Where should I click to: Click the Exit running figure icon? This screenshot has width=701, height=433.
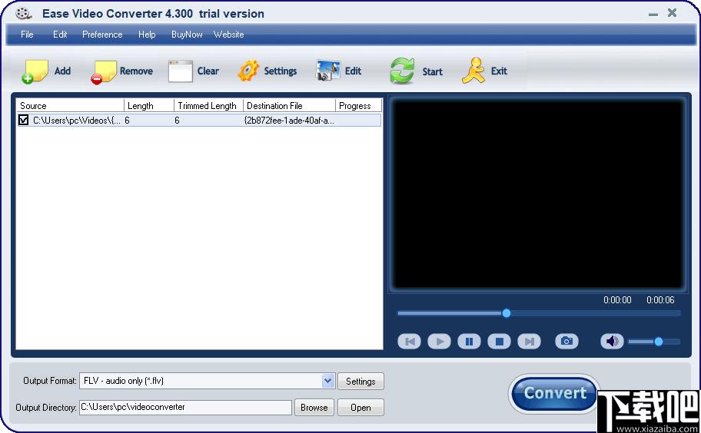[x=473, y=71]
